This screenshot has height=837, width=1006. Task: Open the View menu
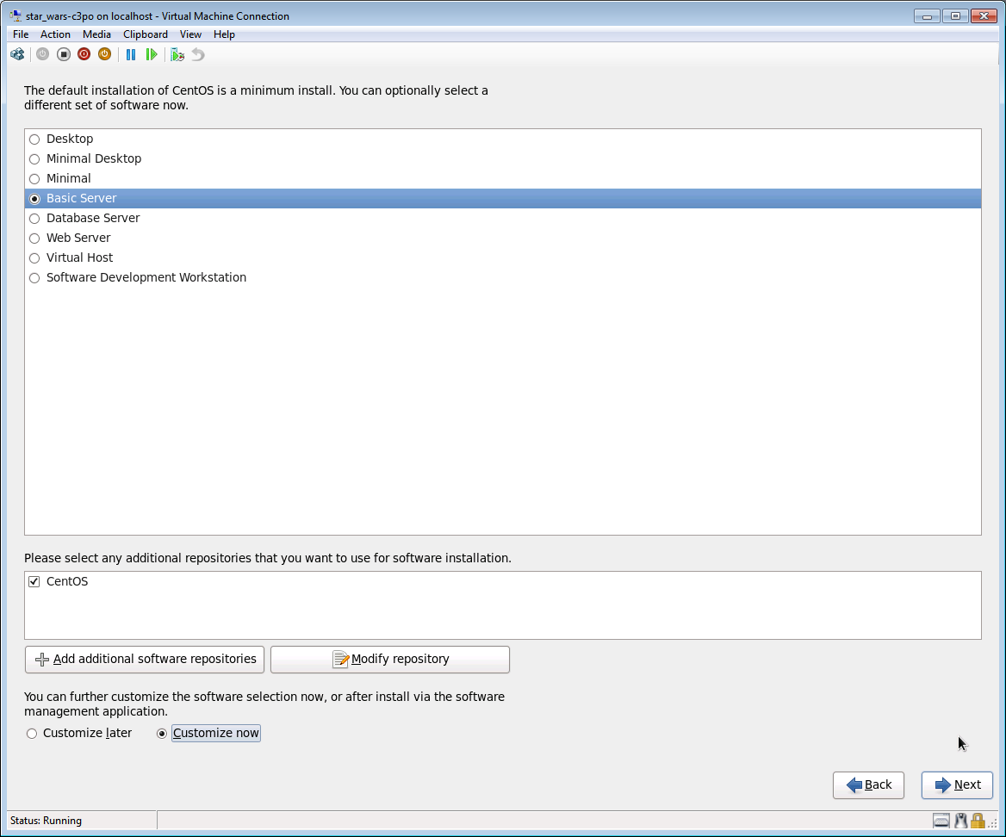click(x=190, y=34)
